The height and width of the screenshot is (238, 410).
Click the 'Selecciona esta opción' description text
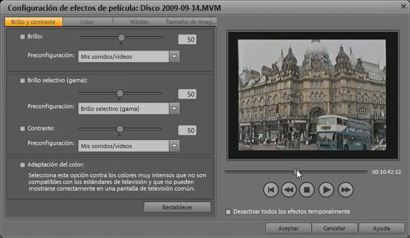coord(117,182)
